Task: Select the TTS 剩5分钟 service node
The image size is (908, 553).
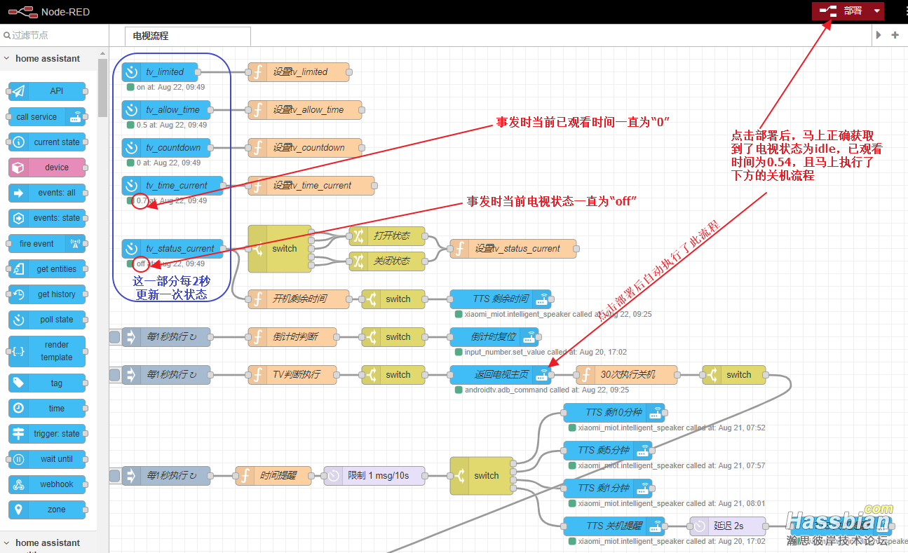Action: (608, 450)
